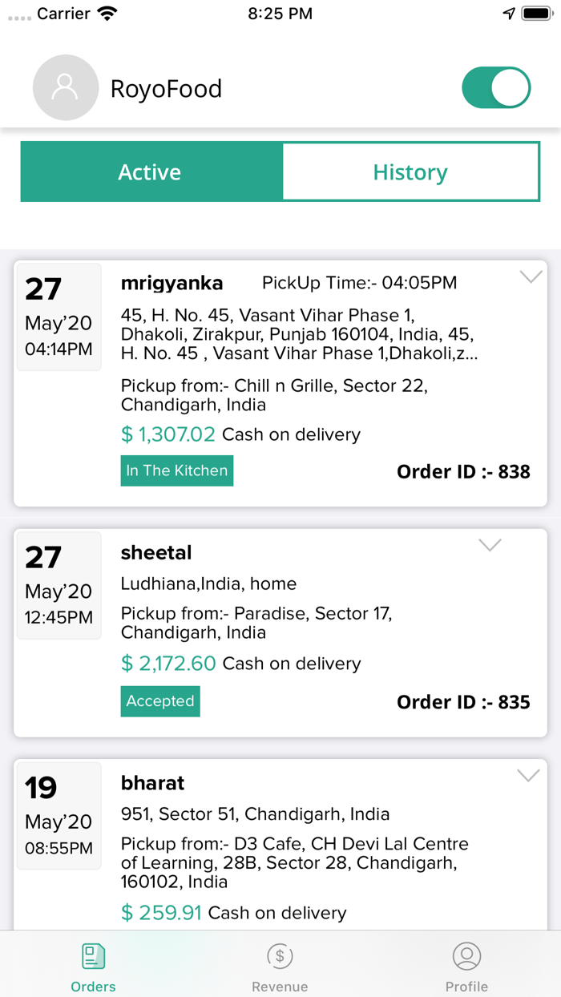
Task: Toggle the RoyoFood availability switch
Action: [496, 88]
